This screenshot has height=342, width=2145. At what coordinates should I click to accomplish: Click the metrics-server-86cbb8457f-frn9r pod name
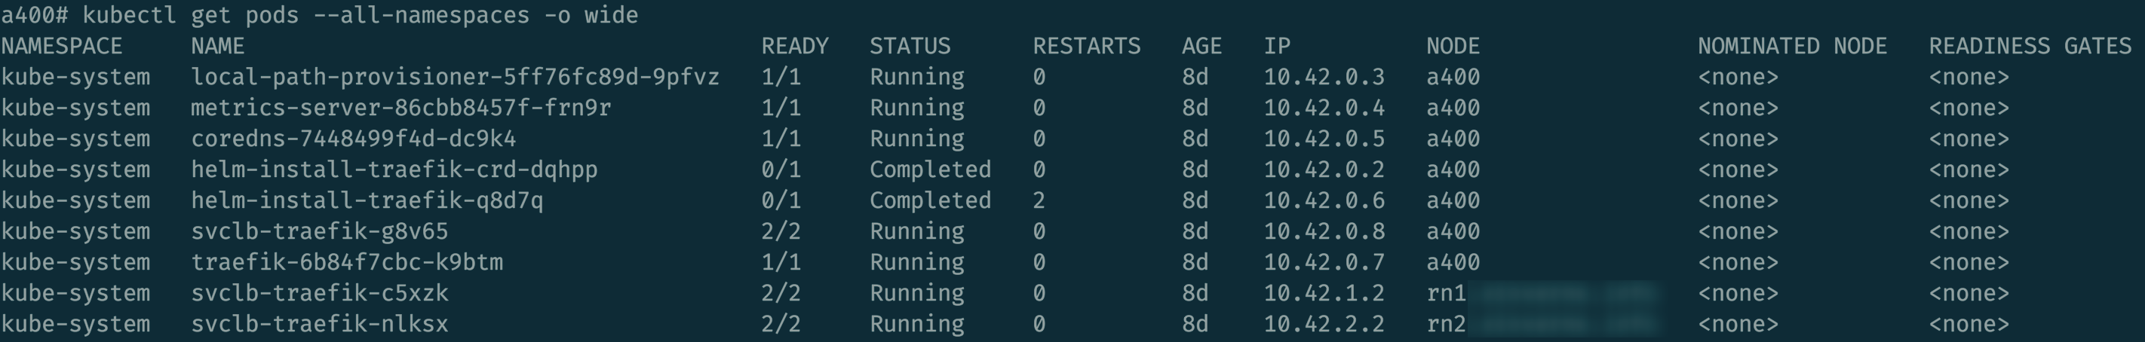[400, 107]
